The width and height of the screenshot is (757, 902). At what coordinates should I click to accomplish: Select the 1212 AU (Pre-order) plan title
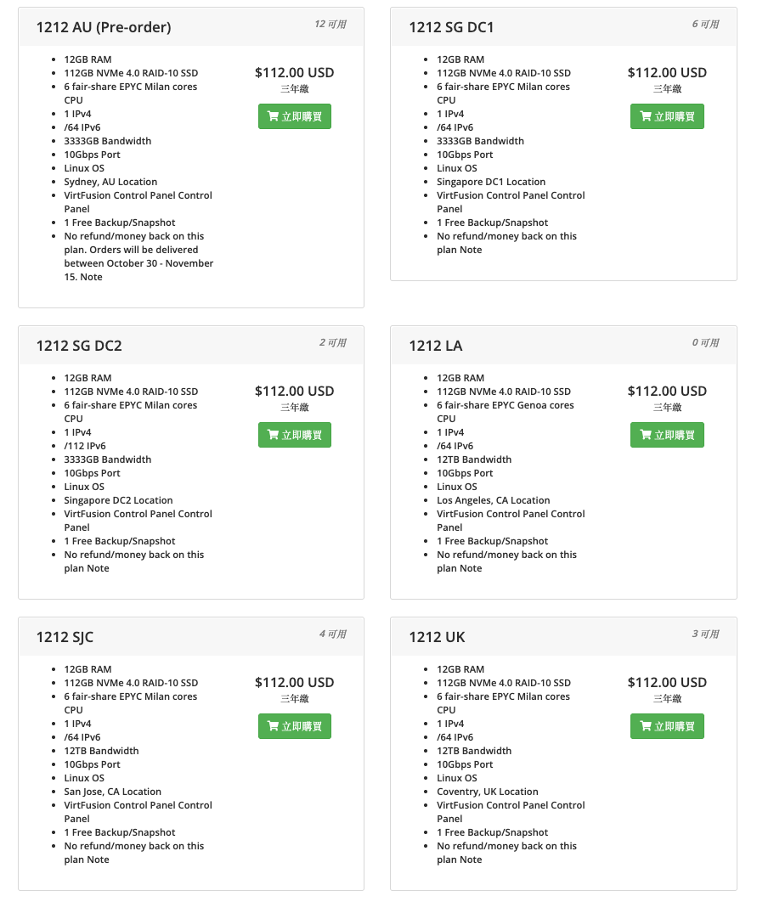[104, 27]
